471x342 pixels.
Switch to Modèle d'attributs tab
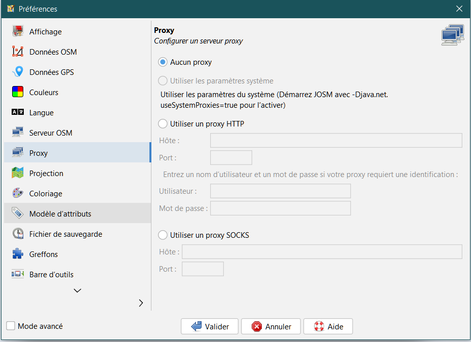pyautogui.click(x=60, y=214)
